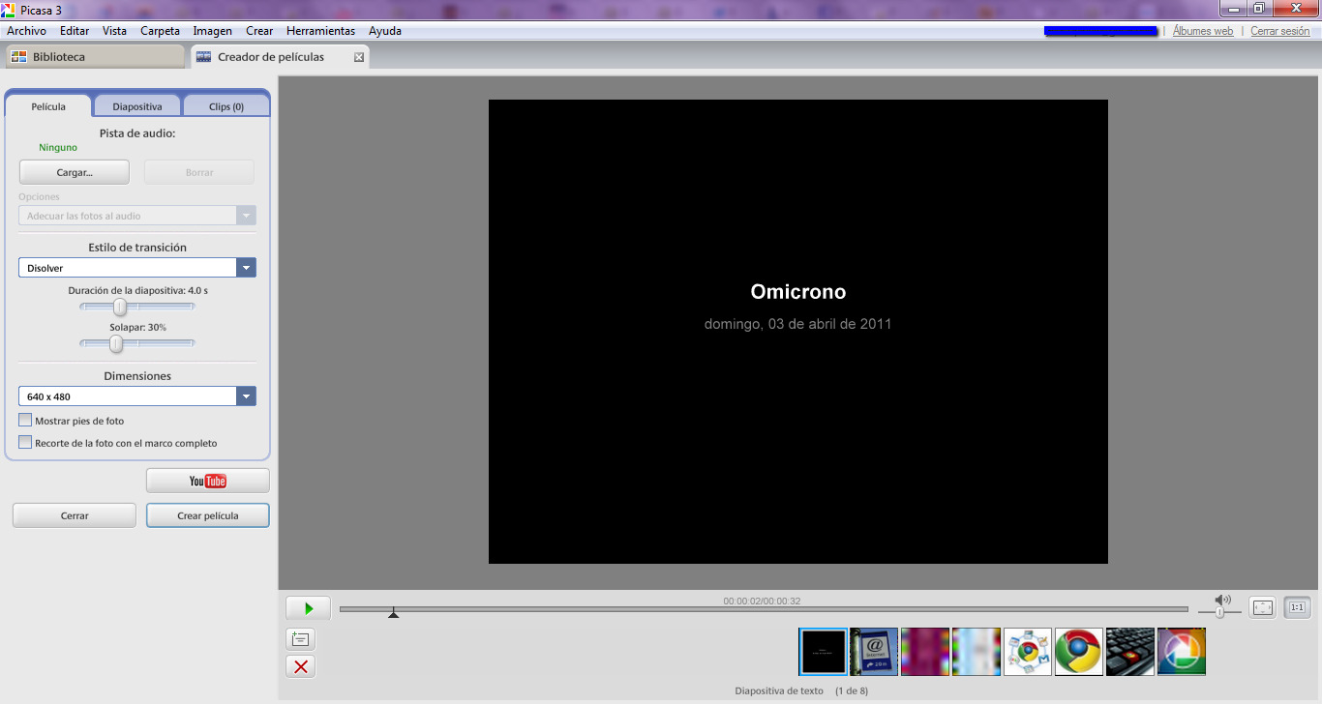Image resolution: width=1322 pixels, height=704 pixels.
Task: Open the 'Adecuar las fotos al audio' dropdown
Action: [x=247, y=215]
